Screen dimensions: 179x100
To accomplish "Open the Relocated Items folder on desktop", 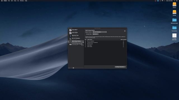I will (174, 20).
